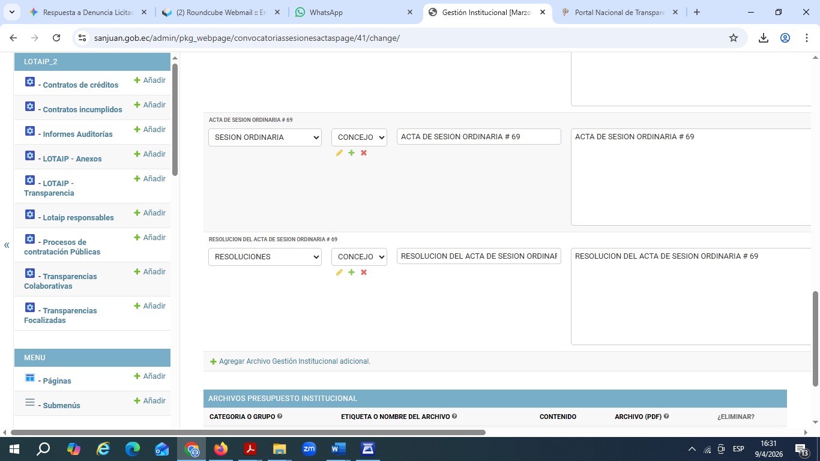
Task: Click the ACTA DE SESION ORDINARIA # 69 name field
Action: pos(478,137)
